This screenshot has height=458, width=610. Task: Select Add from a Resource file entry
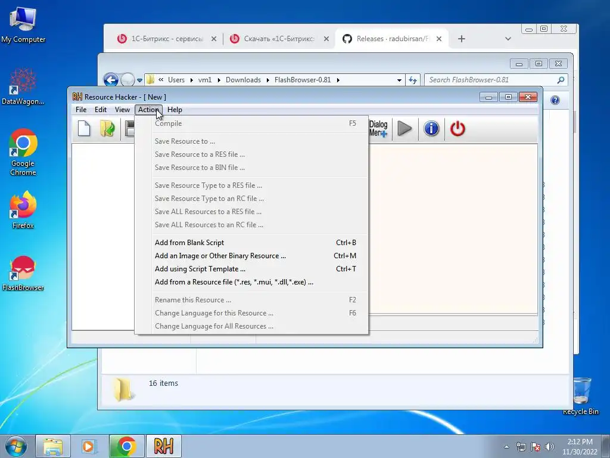click(x=251, y=282)
